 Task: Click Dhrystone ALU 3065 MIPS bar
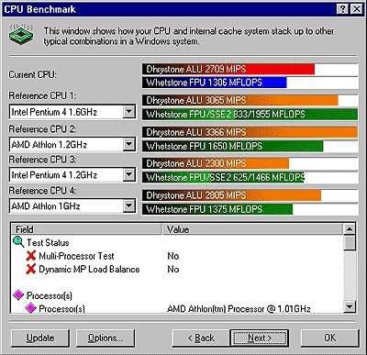click(250, 100)
